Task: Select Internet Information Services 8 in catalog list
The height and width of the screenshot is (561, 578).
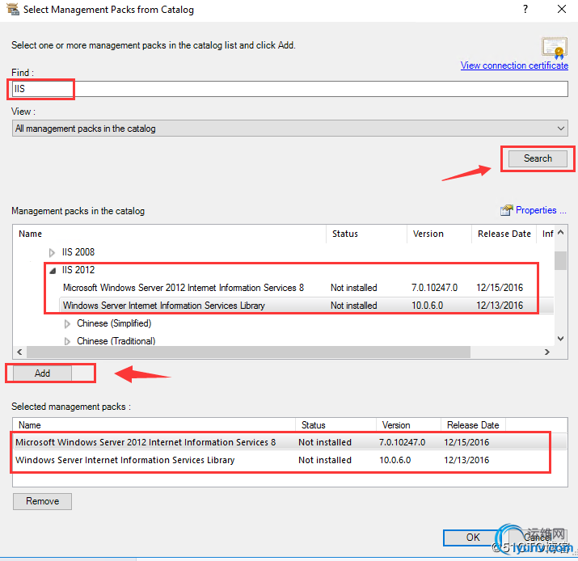Action: tap(184, 288)
